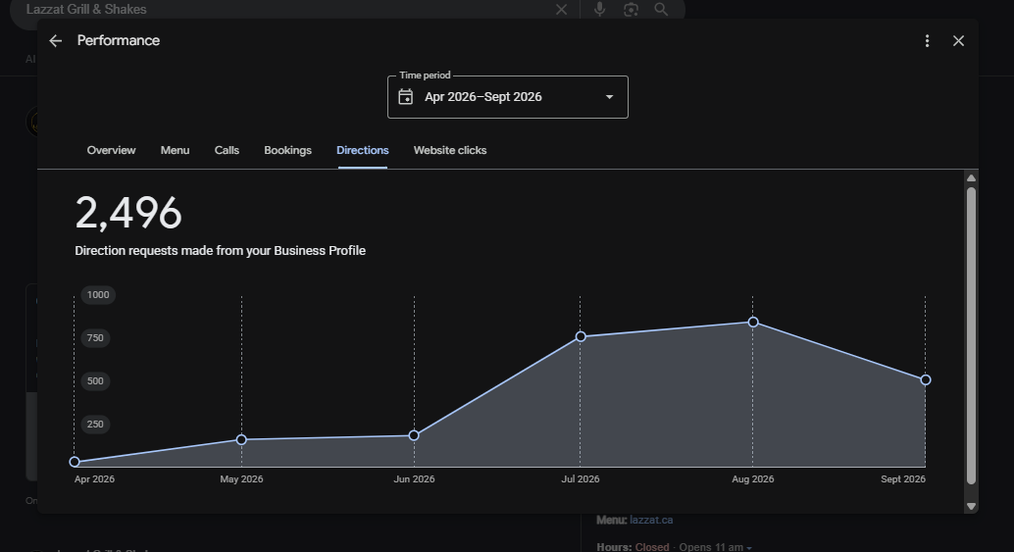This screenshot has width=1014, height=552.
Task: Clear the search box with X icon
Action: [561, 10]
